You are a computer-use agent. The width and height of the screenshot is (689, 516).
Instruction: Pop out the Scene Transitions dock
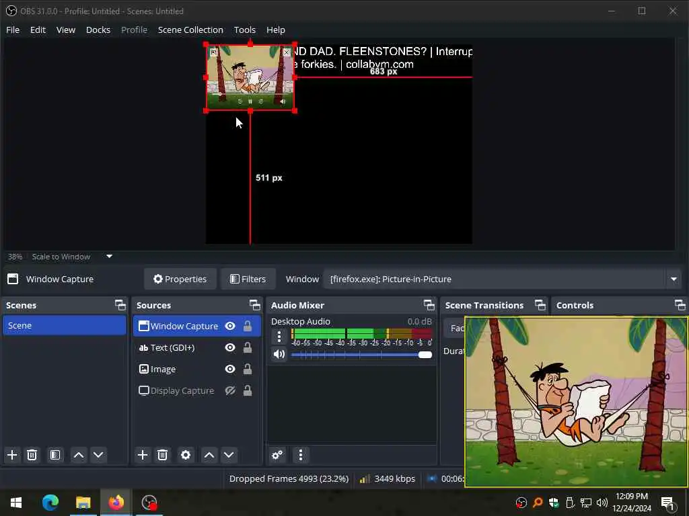(540, 305)
